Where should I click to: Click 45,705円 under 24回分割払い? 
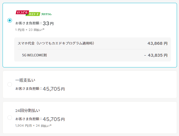pyautogui.click(x=54, y=119)
